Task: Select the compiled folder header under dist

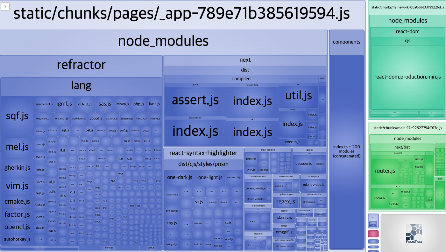Action: click(x=241, y=79)
